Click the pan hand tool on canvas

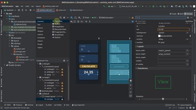131,81
